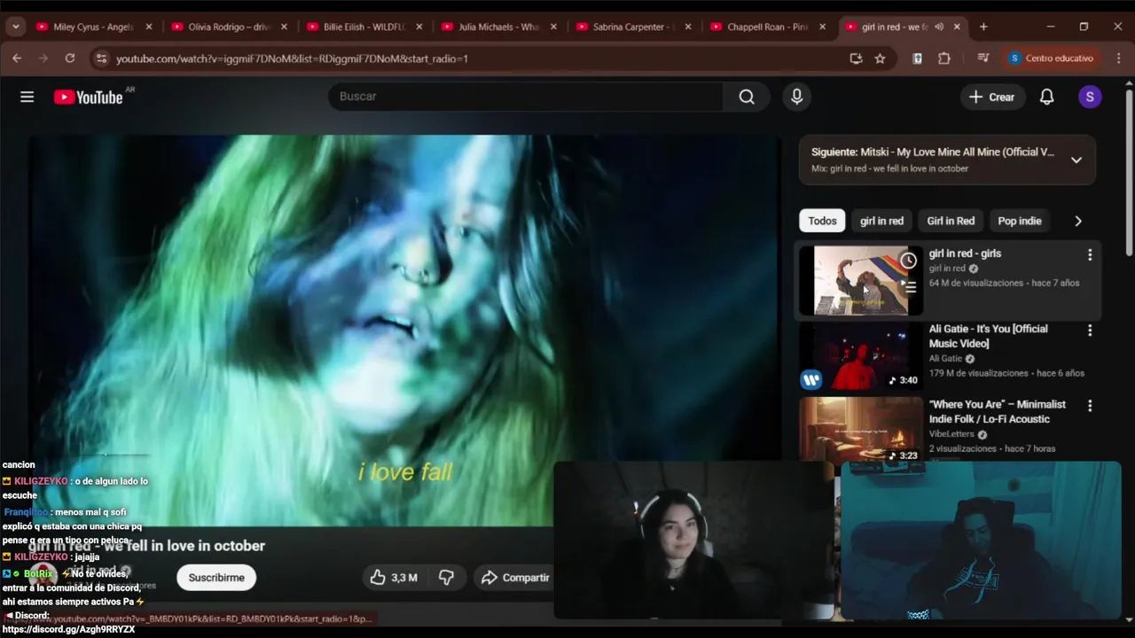Open the VibeLetters channel name
This screenshot has height=638, width=1135.
pos(951,434)
